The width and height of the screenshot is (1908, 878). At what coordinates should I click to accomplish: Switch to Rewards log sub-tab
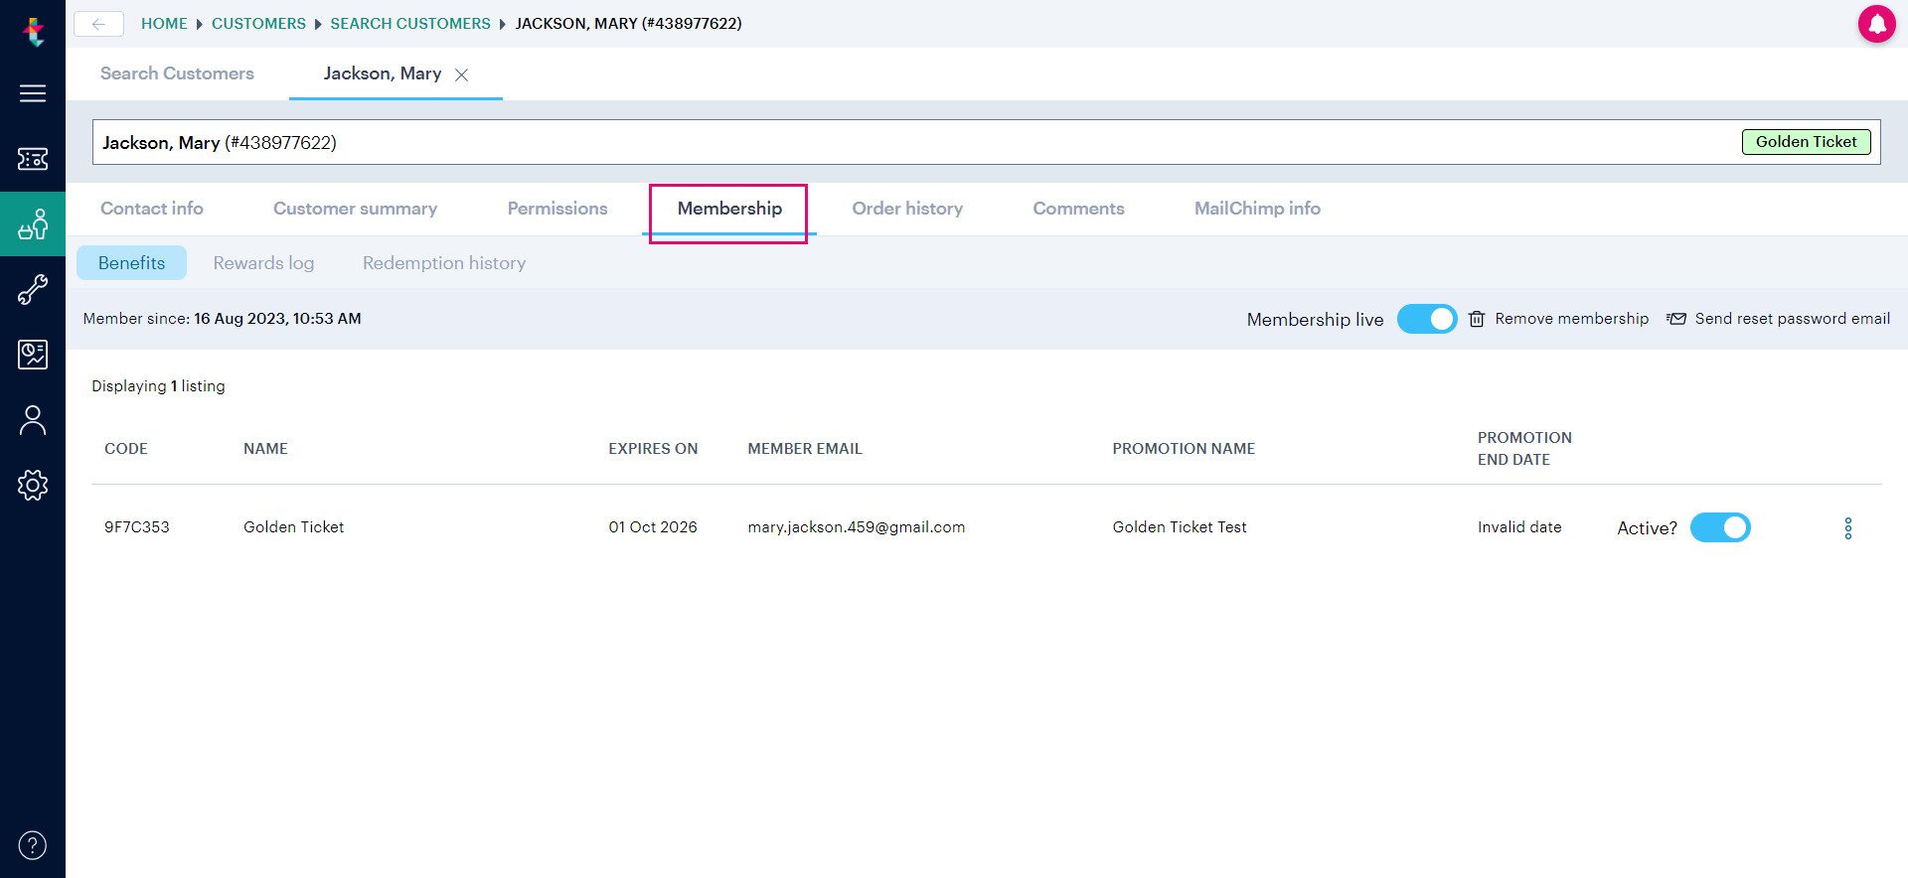263,263
